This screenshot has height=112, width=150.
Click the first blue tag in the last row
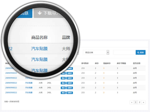[63, 93]
